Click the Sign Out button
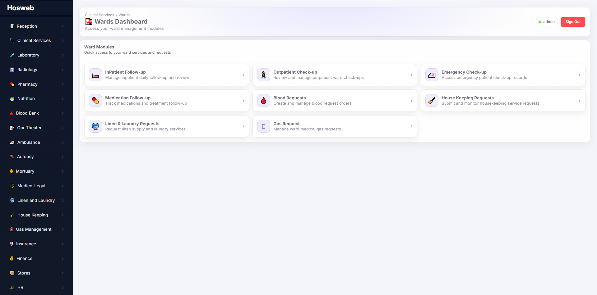This screenshot has height=295, width=597. pos(573,22)
